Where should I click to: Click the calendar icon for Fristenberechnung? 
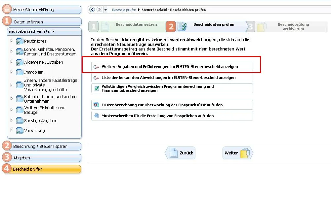[x=97, y=105]
